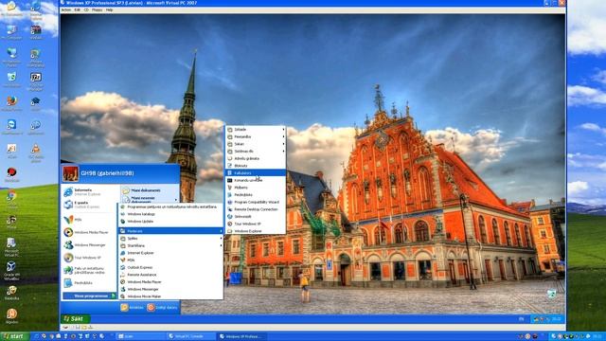Open Windows katalogs in programs list
The height and width of the screenshot is (341, 606).
[x=170, y=214]
